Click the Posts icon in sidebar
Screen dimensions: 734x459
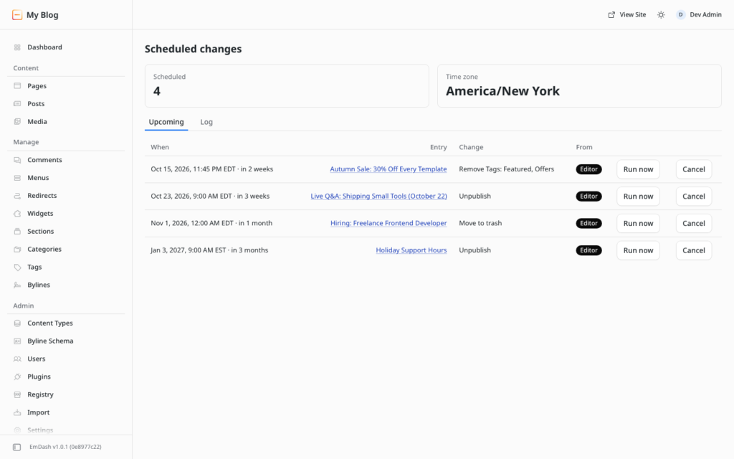17,103
